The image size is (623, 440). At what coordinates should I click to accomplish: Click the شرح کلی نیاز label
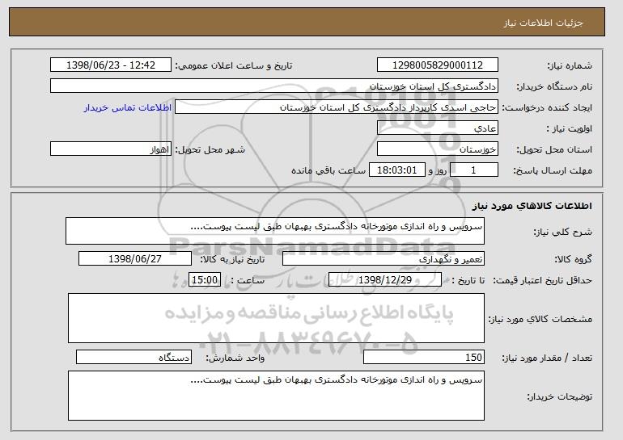click(562, 232)
